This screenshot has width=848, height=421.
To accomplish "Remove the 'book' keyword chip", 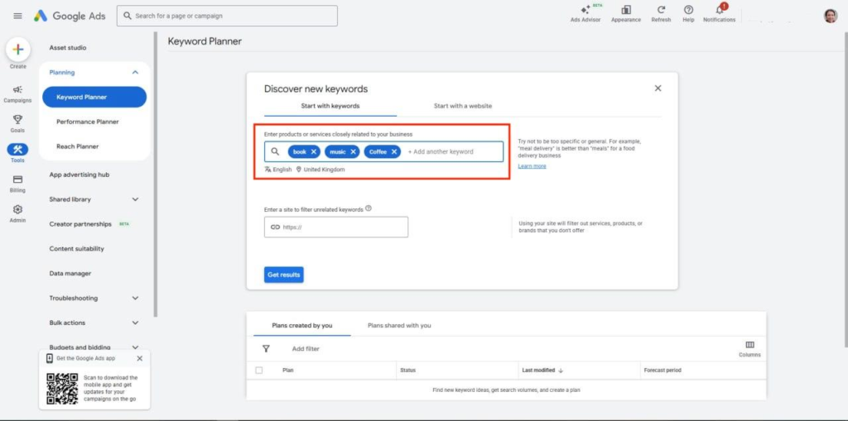I will click(314, 152).
